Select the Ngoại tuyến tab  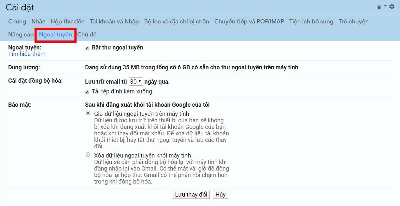55,34
